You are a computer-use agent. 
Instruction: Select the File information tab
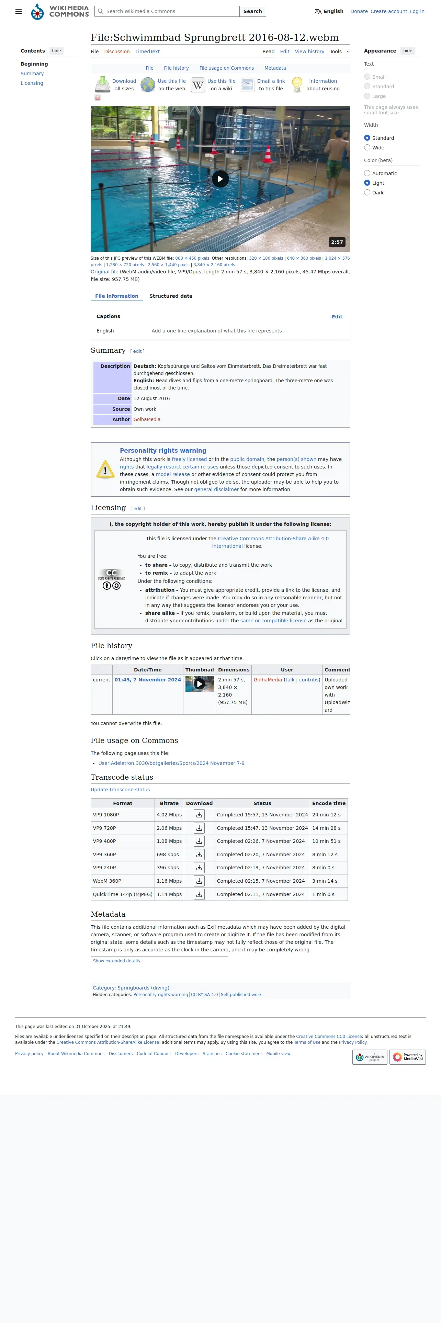click(x=116, y=296)
